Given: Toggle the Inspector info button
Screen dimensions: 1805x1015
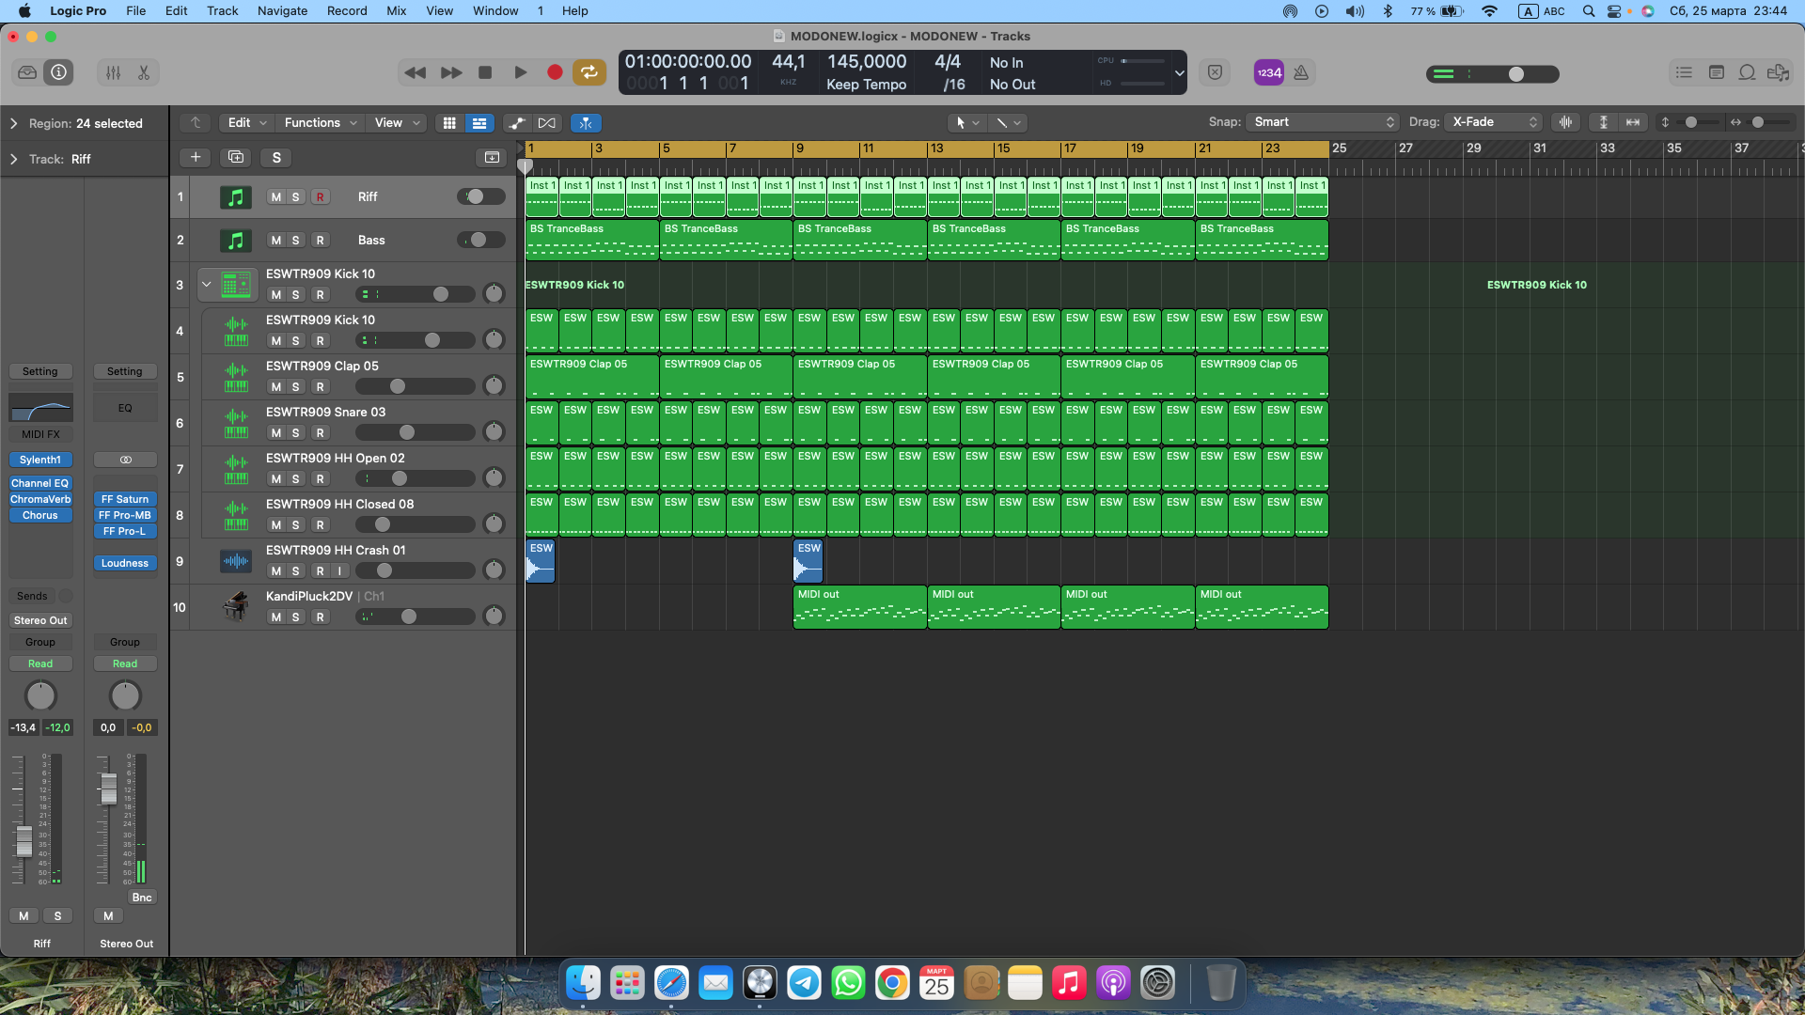Looking at the screenshot, I should (x=58, y=72).
